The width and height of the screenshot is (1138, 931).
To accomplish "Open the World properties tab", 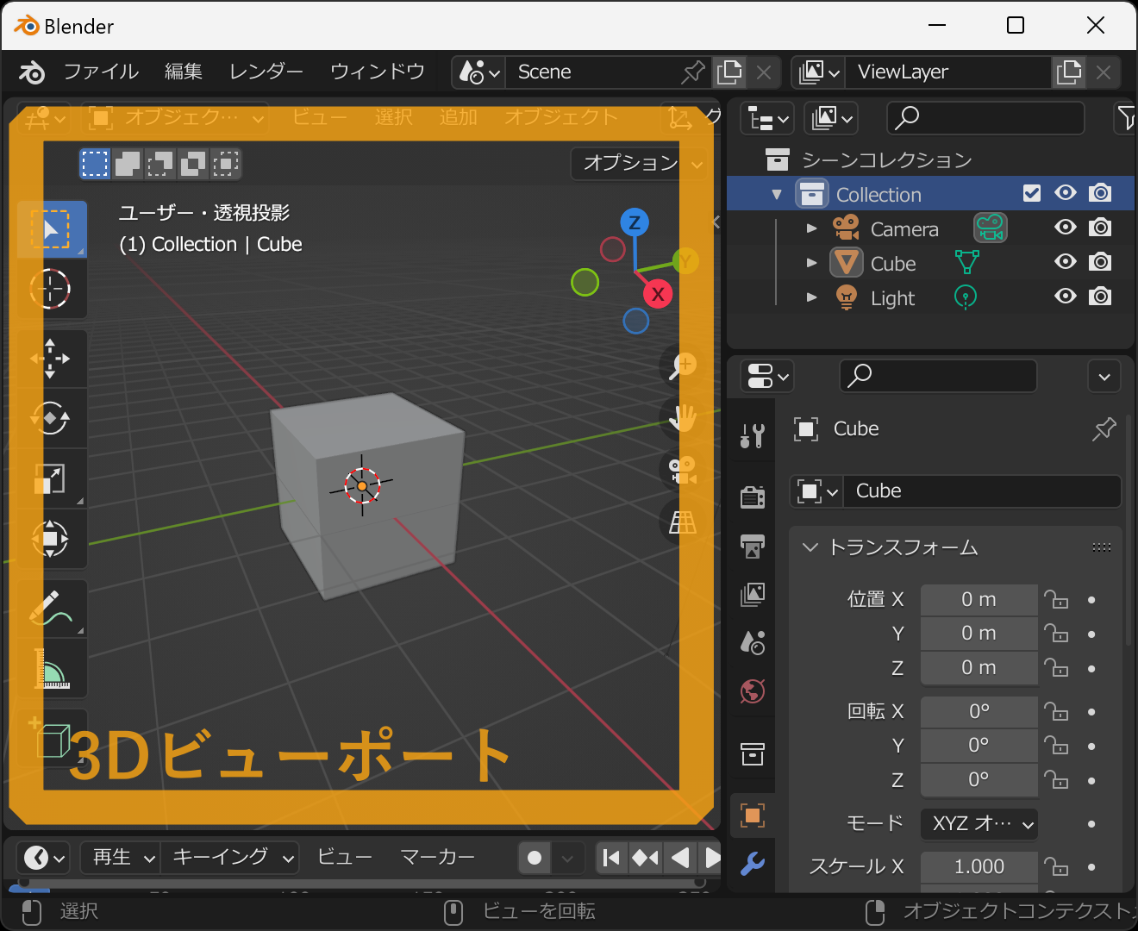I will pos(753,691).
